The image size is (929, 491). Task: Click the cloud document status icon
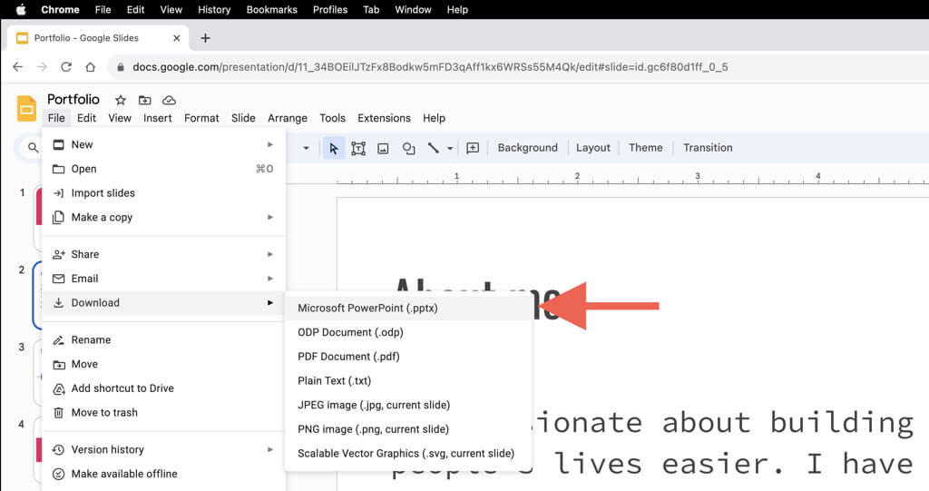169,100
